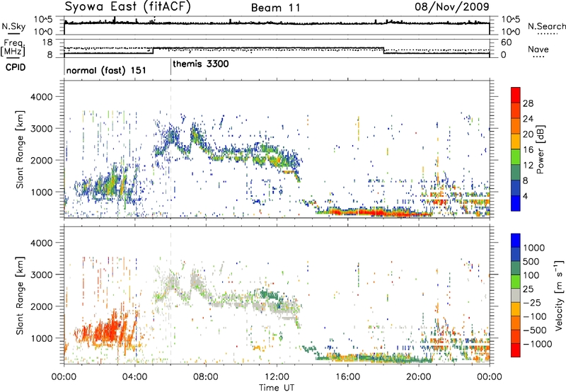Screen dimensions: 566x392
Task: Click the 'Time UT' axis title
Action: pos(277,388)
